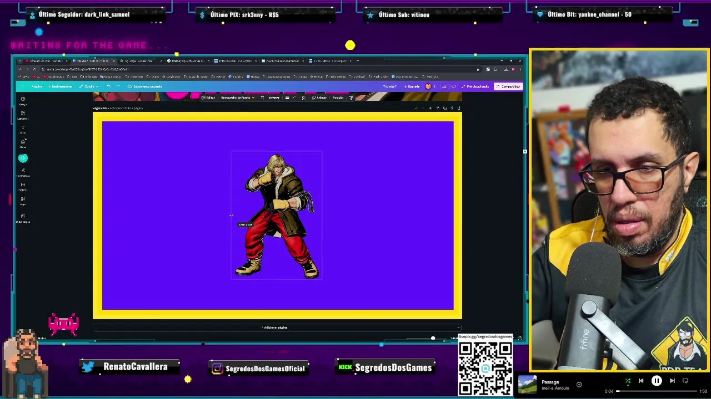Open a new browser tab with plus icon
The width and height of the screenshot is (711, 399).
coord(357,61)
